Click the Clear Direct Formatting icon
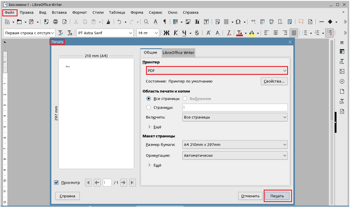 point(229,33)
